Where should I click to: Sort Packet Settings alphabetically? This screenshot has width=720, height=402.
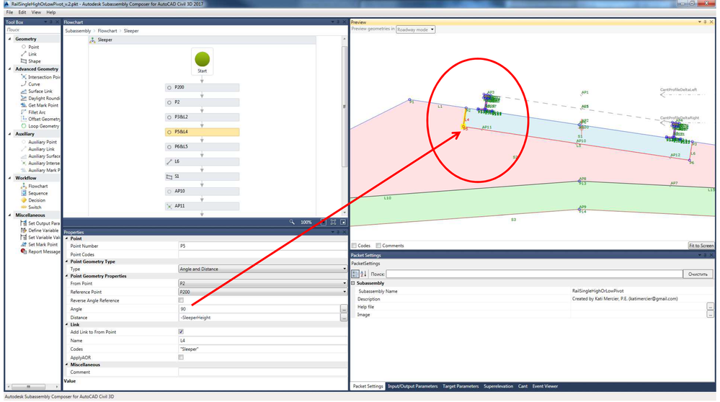pyautogui.click(x=363, y=274)
